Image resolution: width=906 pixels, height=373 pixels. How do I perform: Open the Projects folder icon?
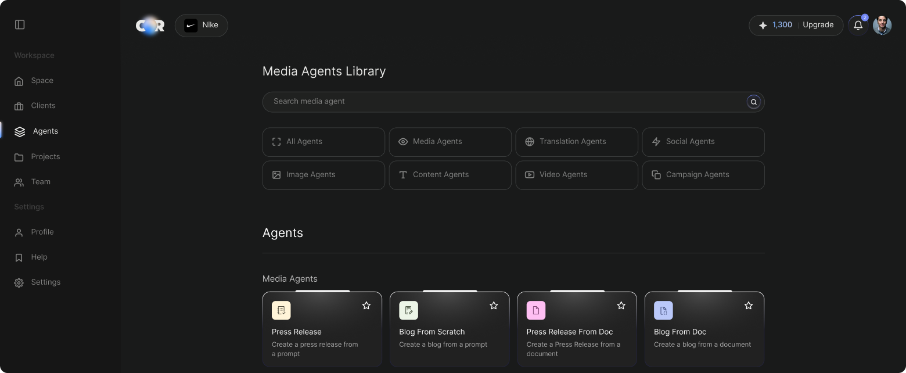coord(19,156)
